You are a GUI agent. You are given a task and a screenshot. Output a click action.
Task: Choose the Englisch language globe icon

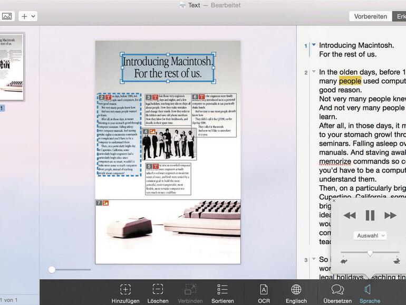[x=296, y=289]
